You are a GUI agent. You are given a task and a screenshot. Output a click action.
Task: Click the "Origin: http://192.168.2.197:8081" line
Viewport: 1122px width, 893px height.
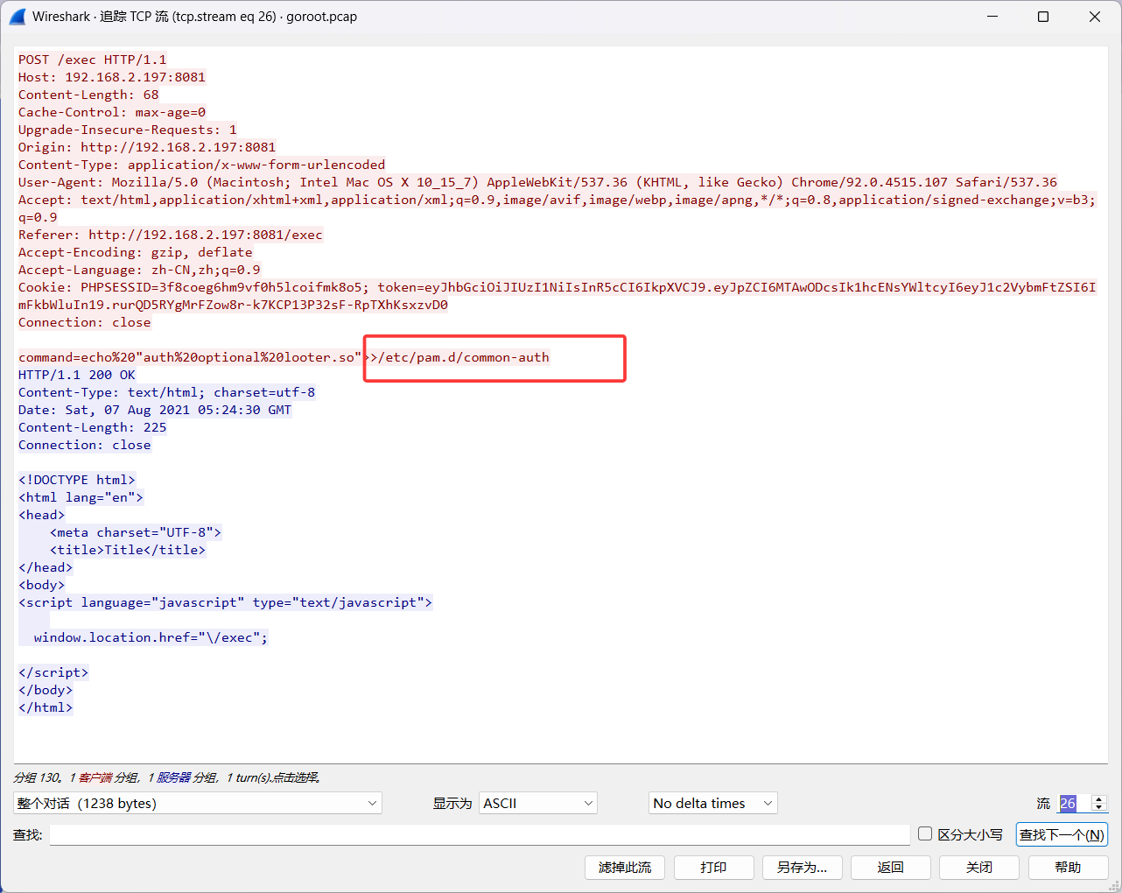coord(147,147)
